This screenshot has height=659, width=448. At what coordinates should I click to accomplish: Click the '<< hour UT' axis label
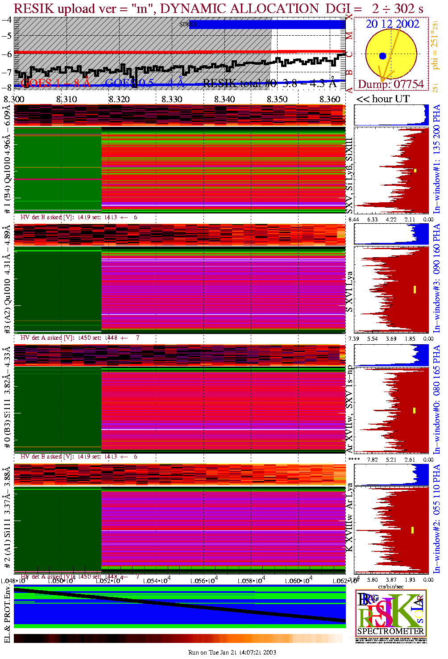(383, 99)
